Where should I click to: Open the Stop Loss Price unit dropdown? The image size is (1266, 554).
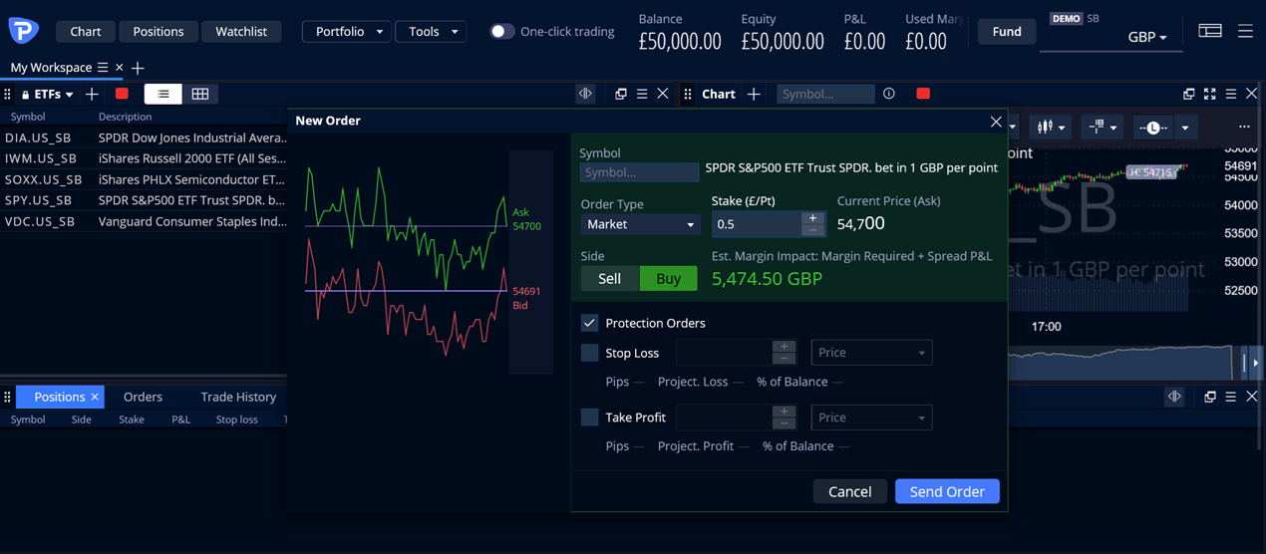[871, 353]
